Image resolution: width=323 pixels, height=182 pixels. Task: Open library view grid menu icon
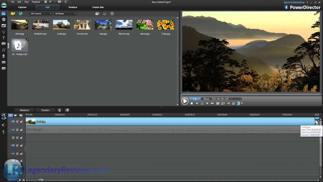pyautogui.click(x=112, y=14)
